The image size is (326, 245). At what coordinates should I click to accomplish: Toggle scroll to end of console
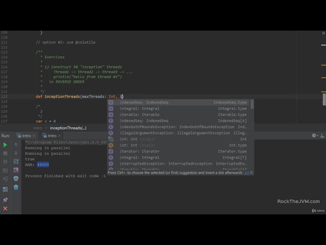click(16, 170)
